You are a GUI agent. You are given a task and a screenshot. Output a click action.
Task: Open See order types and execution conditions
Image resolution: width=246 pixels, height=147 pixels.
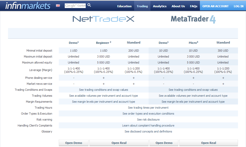[x=148, y=114]
